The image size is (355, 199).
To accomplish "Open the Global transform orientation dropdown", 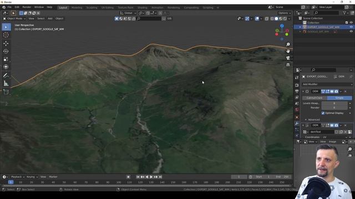I will point(128,13).
